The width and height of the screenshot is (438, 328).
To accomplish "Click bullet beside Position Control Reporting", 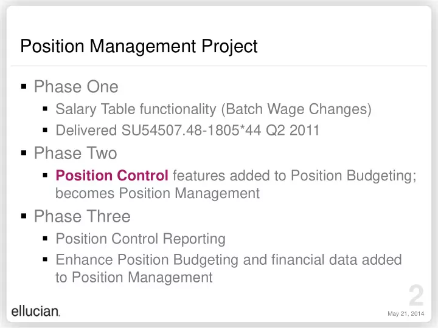I will click(x=45, y=239).
